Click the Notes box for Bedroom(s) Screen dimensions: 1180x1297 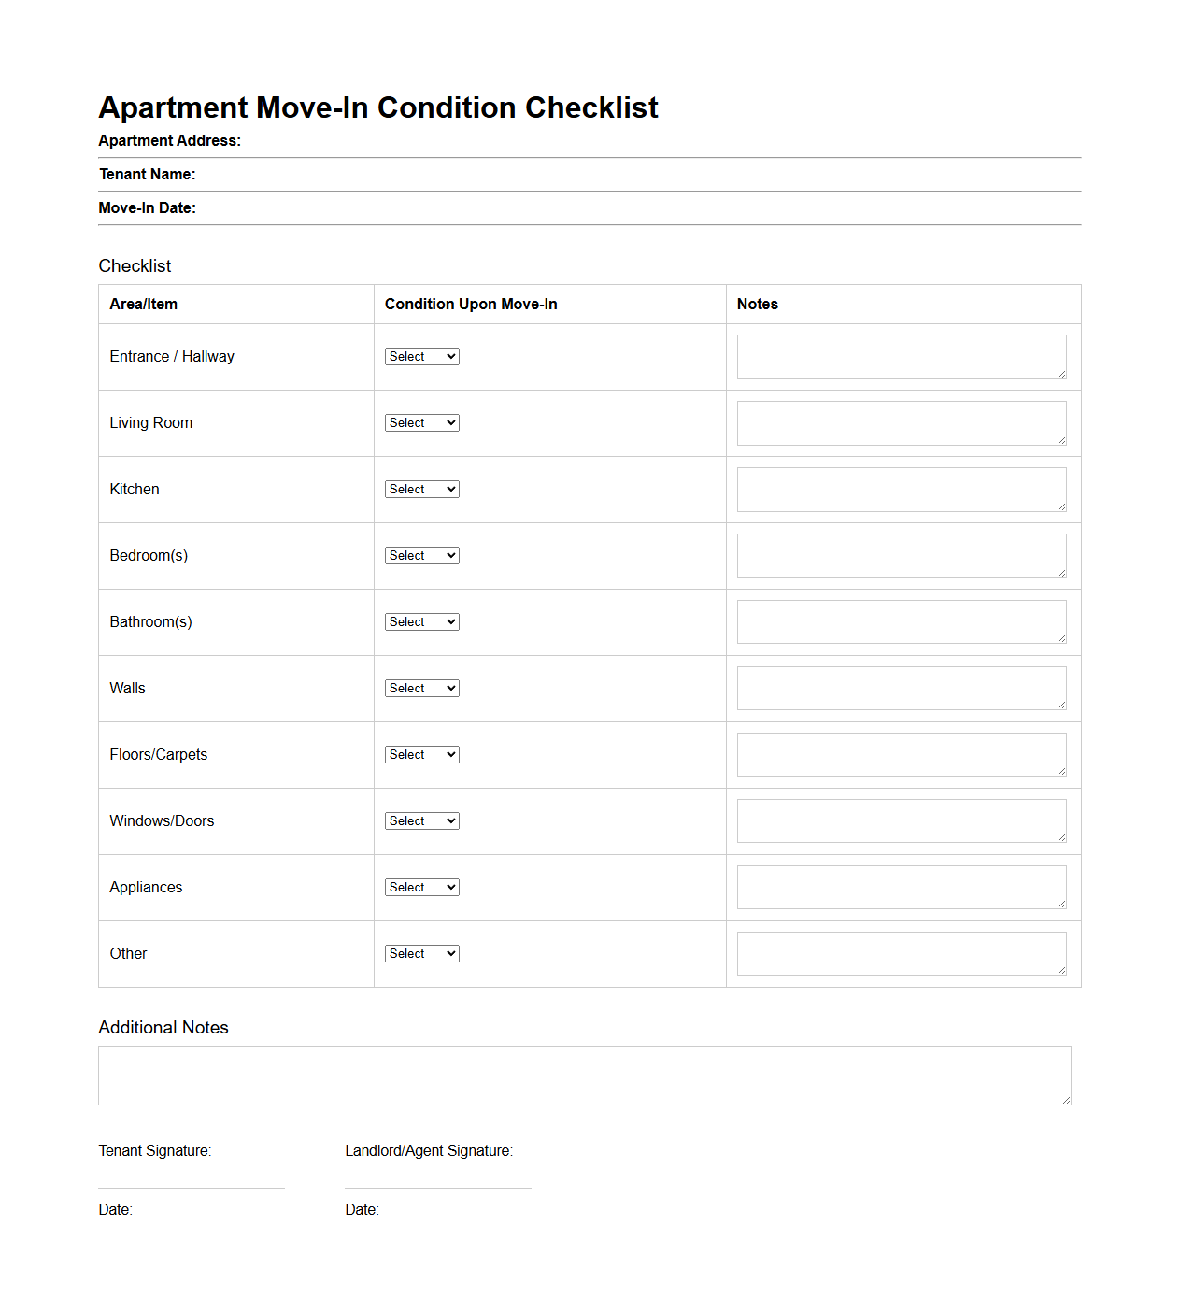click(x=900, y=554)
